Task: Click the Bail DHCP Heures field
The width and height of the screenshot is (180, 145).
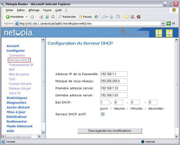Action: pyautogui.click(x=119, y=102)
